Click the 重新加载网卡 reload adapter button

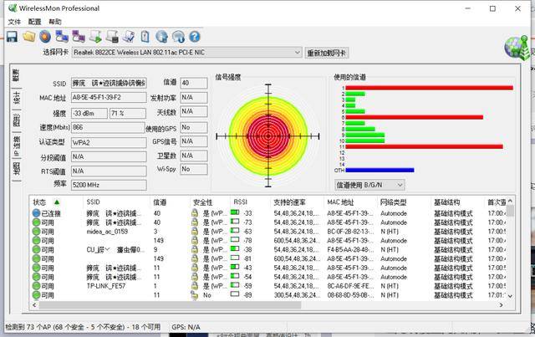pos(327,53)
